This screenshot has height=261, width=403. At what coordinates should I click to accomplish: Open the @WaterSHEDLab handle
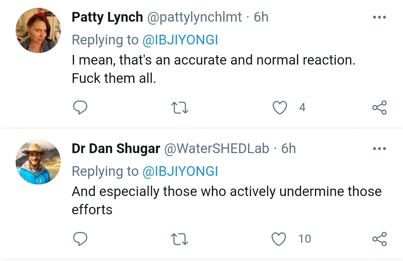pos(216,149)
